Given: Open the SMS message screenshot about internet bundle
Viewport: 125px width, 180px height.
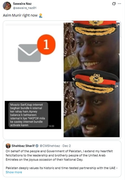Looking at the screenshot, I should click(33, 115).
